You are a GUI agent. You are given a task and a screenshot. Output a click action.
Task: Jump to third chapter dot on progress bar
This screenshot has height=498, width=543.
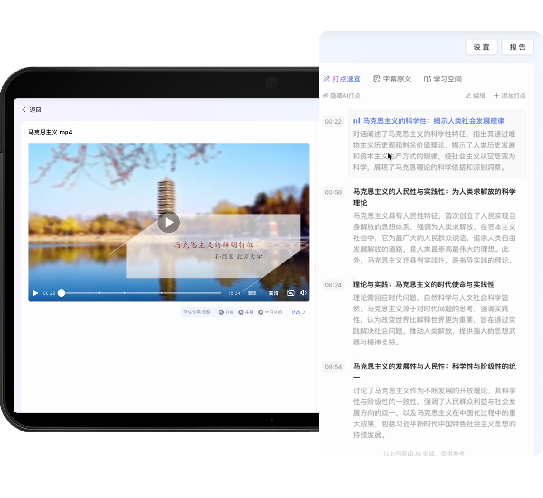pos(162,293)
